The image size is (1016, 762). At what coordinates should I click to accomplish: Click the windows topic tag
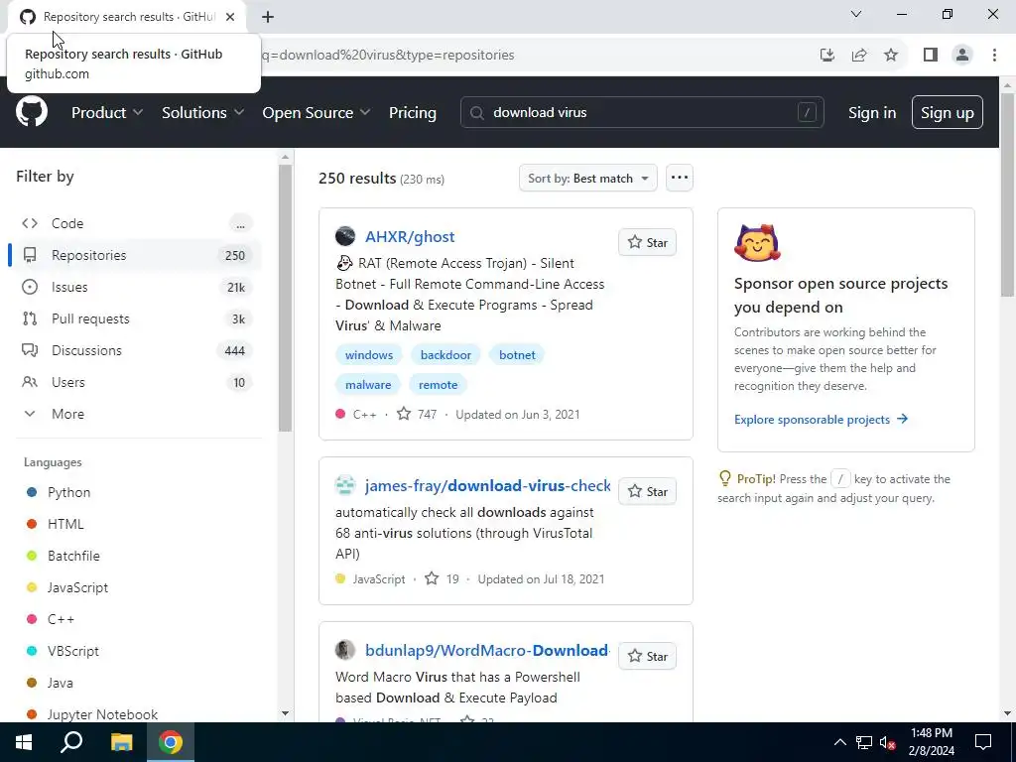click(369, 355)
